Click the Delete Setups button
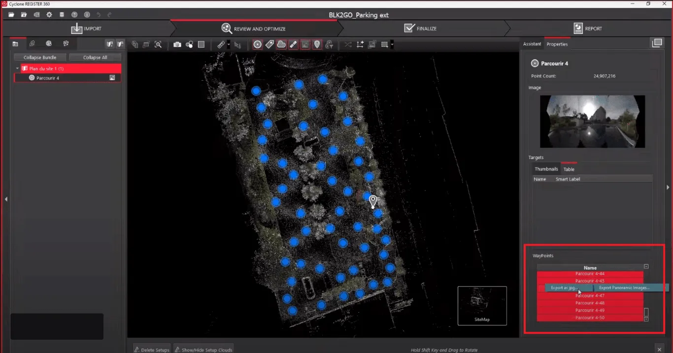673x353 pixels. [152, 350]
